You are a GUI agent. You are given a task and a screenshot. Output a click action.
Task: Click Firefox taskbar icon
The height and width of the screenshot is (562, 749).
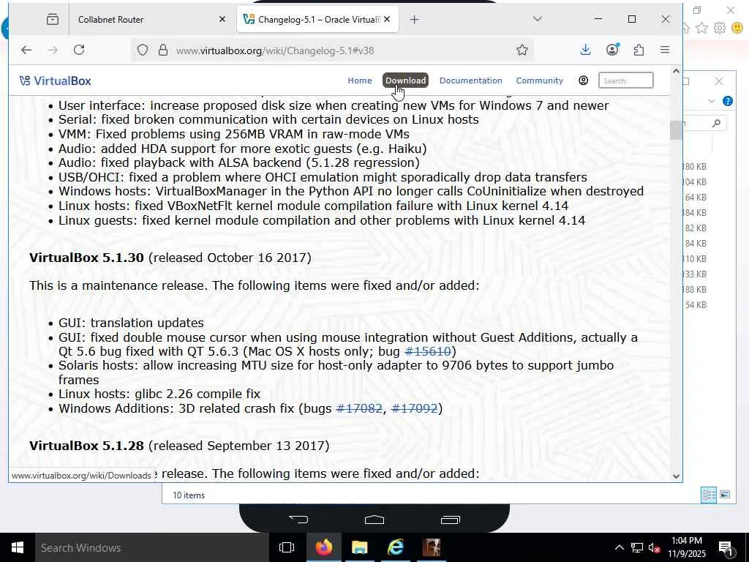(x=324, y=547)
